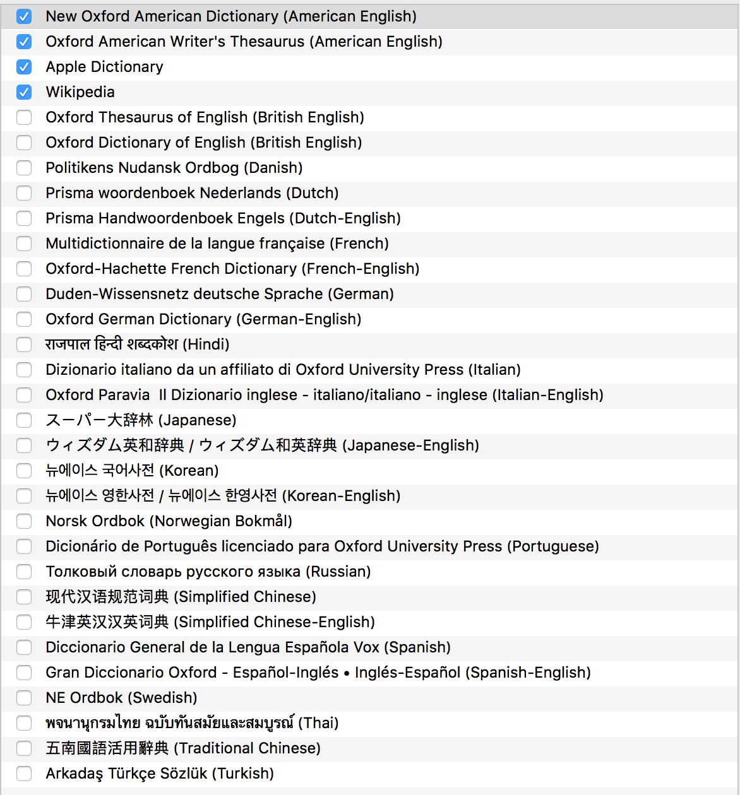The image size is (740, 795).
Task: Check Dizionario italiano (Italian) checkbox
Action: tap(24, 370)
